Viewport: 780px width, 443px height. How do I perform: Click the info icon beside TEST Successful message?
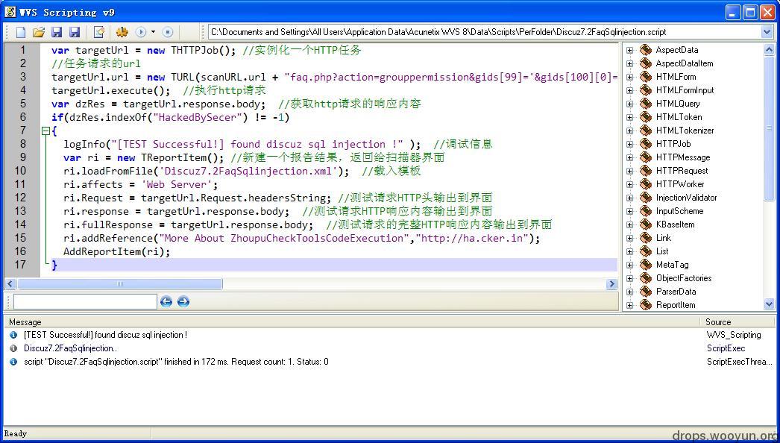pyautogui.click(x=13, y=335)
